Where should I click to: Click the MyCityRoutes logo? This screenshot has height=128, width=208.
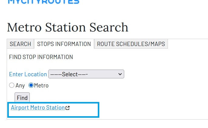click(43, 2)
